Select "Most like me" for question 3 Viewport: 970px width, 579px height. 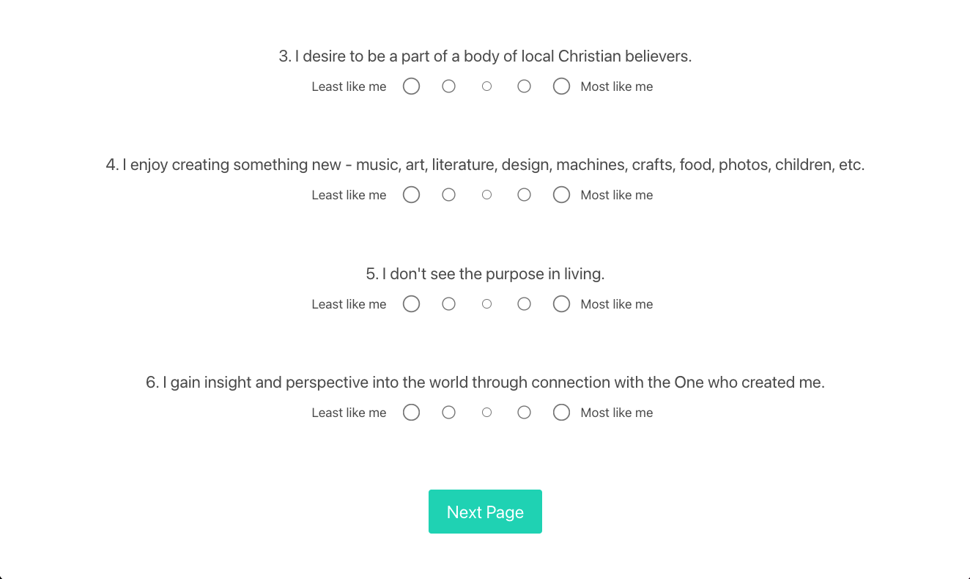pos(561,86)
